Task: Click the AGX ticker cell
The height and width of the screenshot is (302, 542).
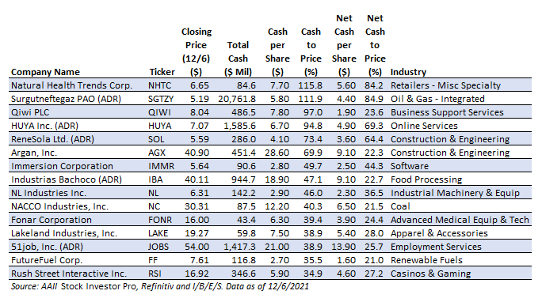Action: coord(157,153)
